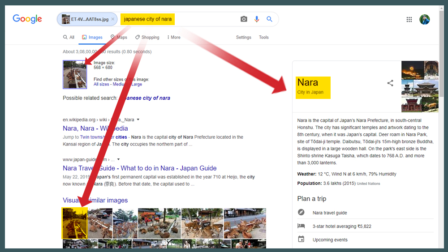Submit search with the magnifier icon

(x=269, y=19)
